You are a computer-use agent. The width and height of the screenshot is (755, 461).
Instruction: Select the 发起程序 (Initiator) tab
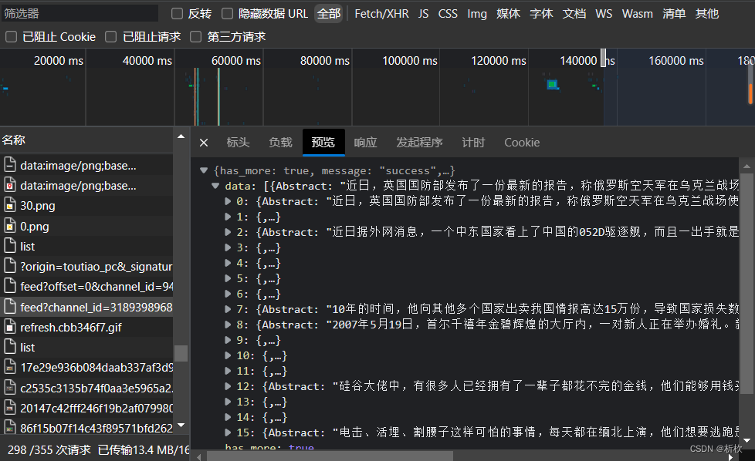[x=418, y=142]
